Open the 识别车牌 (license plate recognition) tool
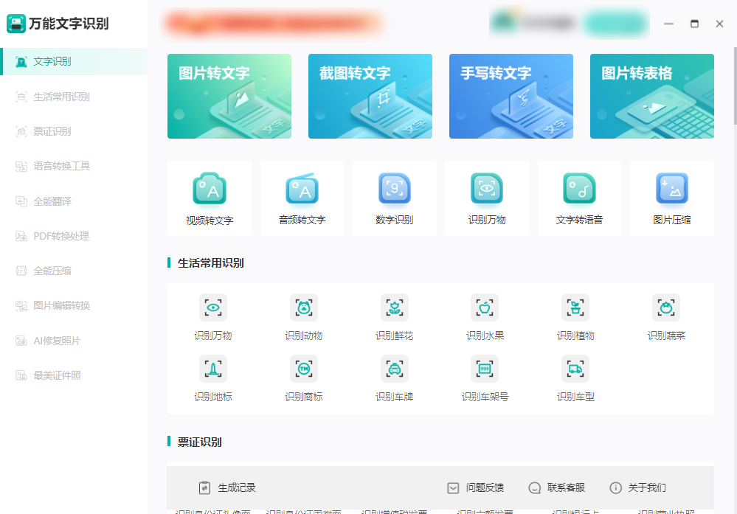The height and width of the screenshot is (514, 737). pos(394,378)
